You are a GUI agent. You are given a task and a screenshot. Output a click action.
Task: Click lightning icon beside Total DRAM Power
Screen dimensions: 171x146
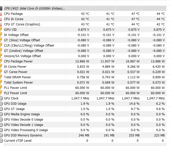[1, 77]
